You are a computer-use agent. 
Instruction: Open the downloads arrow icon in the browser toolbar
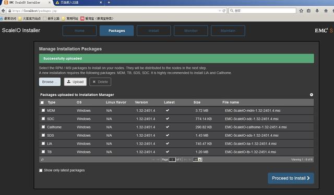tap(317, 10)
